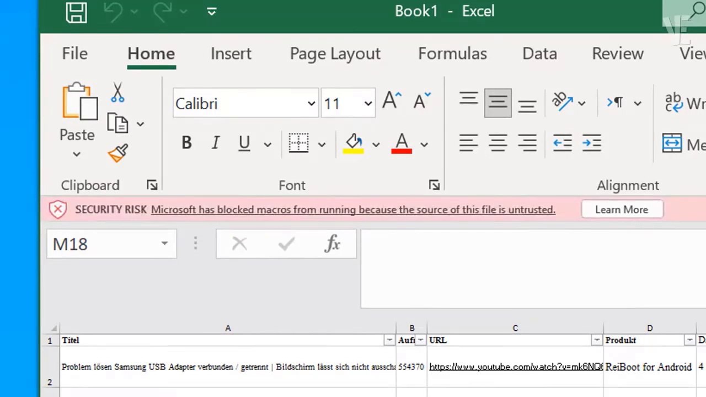Switch to the Insert tab
Viewport: 706px width, 397px height.
coord(231,53)
